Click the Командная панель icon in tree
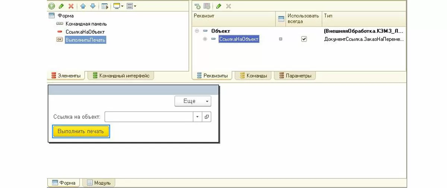The height and width of the screenshot is (188, 447). (59, 24)
